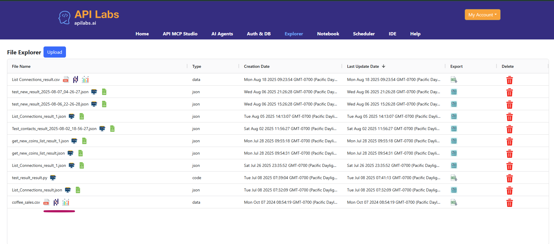Delete the List Connections_result.csv file
Viewport: 554px width, 244px height.
click(509, 80)
